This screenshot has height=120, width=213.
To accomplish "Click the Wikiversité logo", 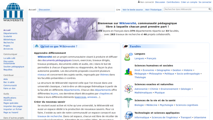I will 13,12.
